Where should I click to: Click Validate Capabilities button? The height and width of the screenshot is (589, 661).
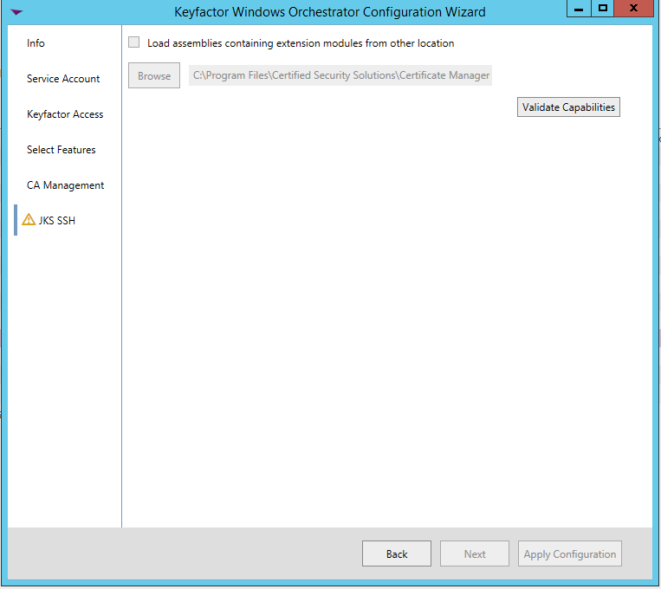pos(568,107)
